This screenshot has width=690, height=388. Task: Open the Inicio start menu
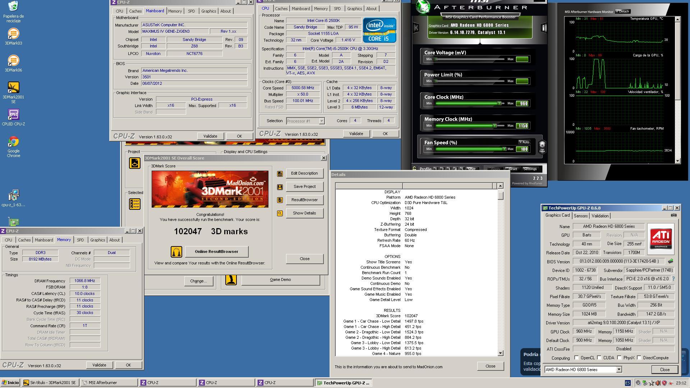click(x=10, y=383)
